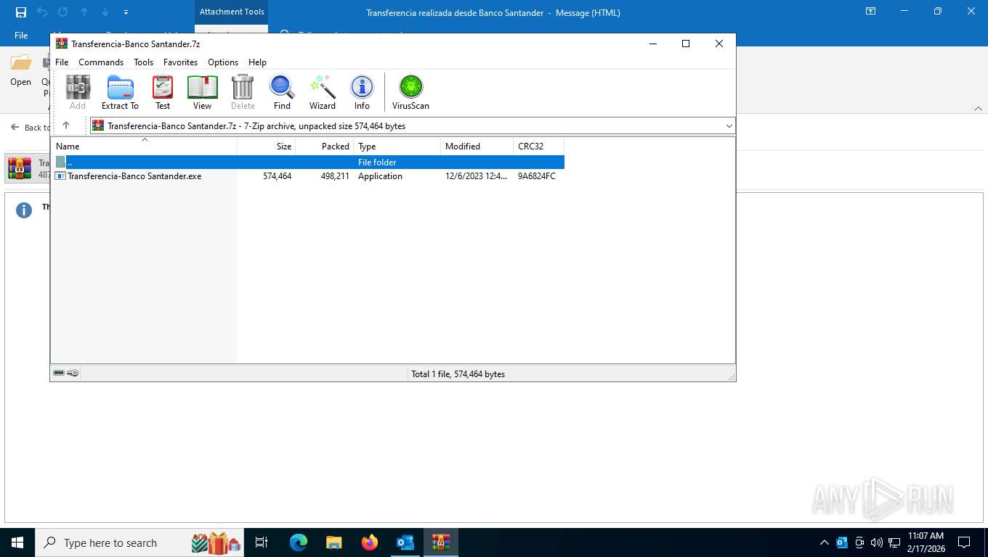Run the Test archive tool
The height and width of the screenshot is (557, 988).
163,92
